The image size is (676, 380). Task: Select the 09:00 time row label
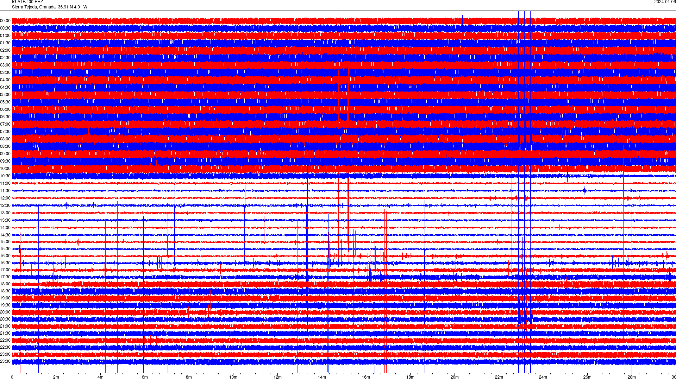coord(5,154)
